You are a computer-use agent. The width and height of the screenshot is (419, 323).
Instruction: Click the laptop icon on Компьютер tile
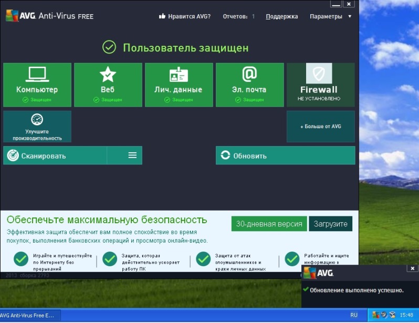37,74
